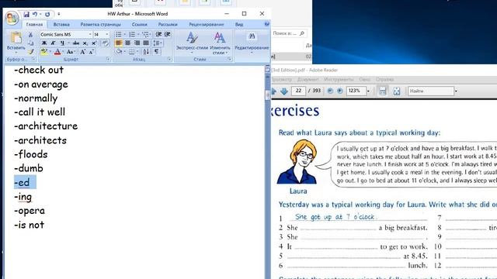497x279 pixels.
Task: Switch to the Ссылки tab
Action: point(140,24)
